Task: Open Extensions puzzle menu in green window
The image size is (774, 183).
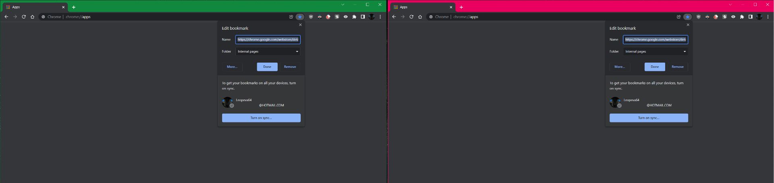Action: [x=354, y=17]
